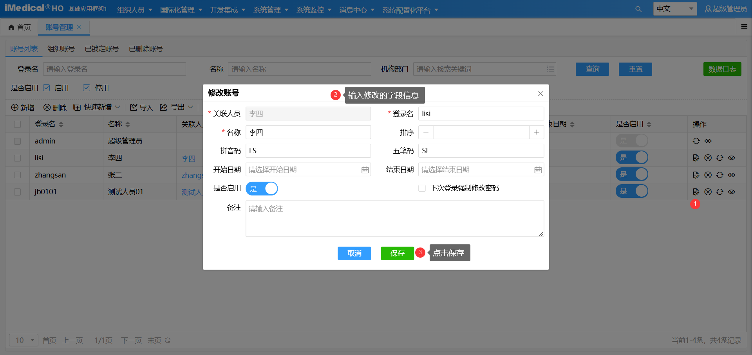Click the search magnifier icon in header

click(x=638, y=9)
